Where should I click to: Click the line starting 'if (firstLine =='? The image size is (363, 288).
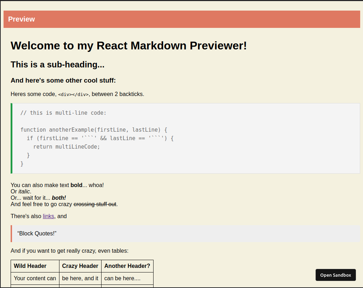100,138
